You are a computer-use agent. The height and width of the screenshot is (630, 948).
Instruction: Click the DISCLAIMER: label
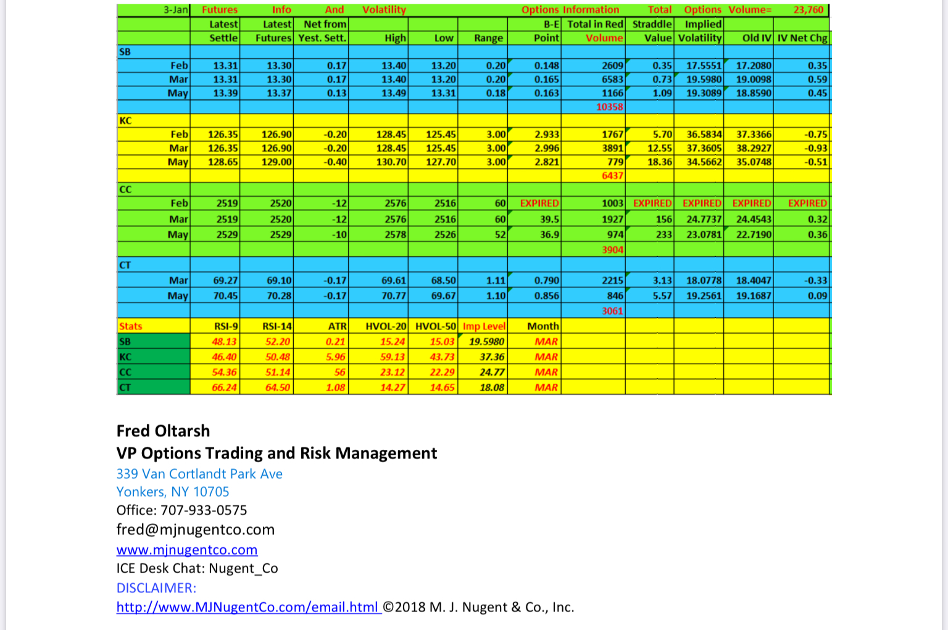click(x=156, y=588)
